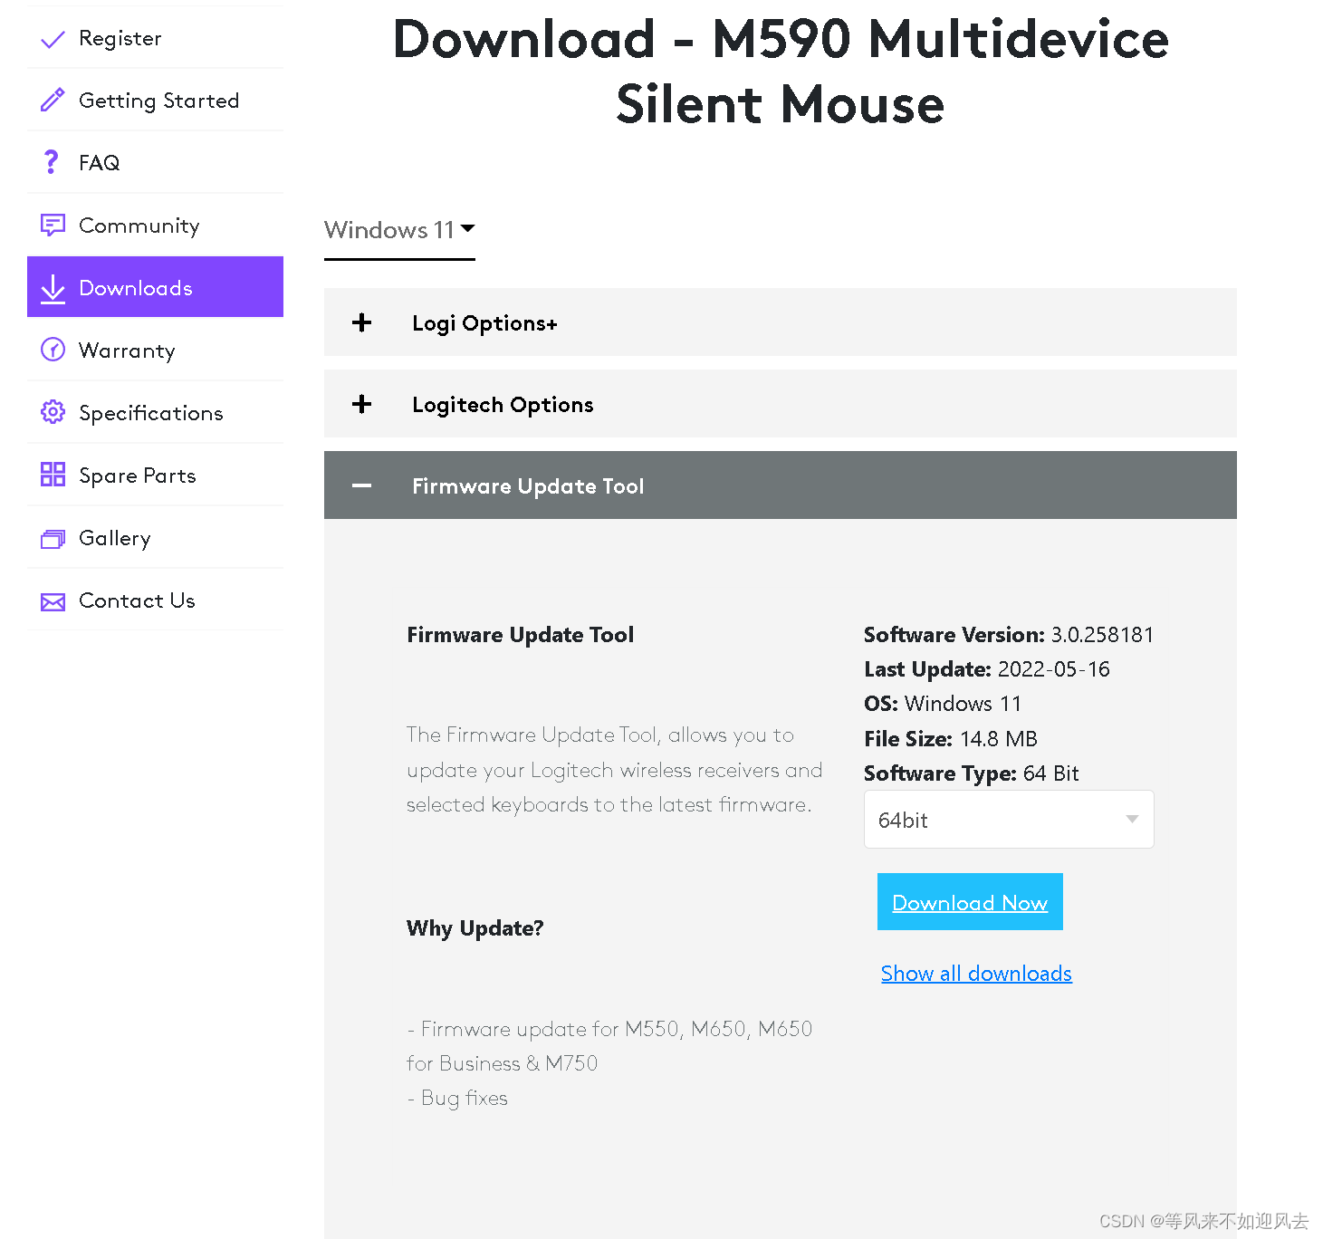Click the Spare Parts grid icon
The width and height of the screenshot is (1323, 1239).
[x=53, y=475]
